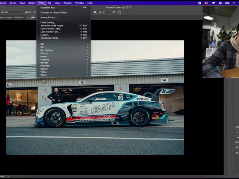The width and height of the screenshot is (239, 179).
Task: Click the brush angle field
Action: (106, 12)
